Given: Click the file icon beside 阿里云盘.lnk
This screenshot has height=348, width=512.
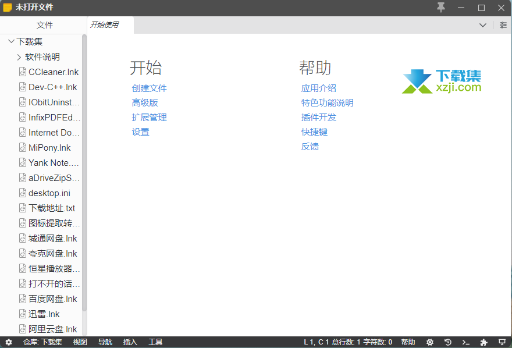Looking at the screenshot, I should (23, 329).
